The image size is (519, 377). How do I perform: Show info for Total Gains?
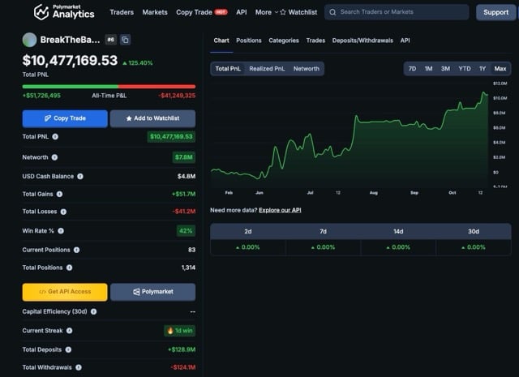tap(59, 194)
